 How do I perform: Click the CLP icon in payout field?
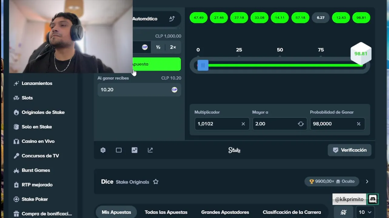pyautogui.click(x=175, y=90)
